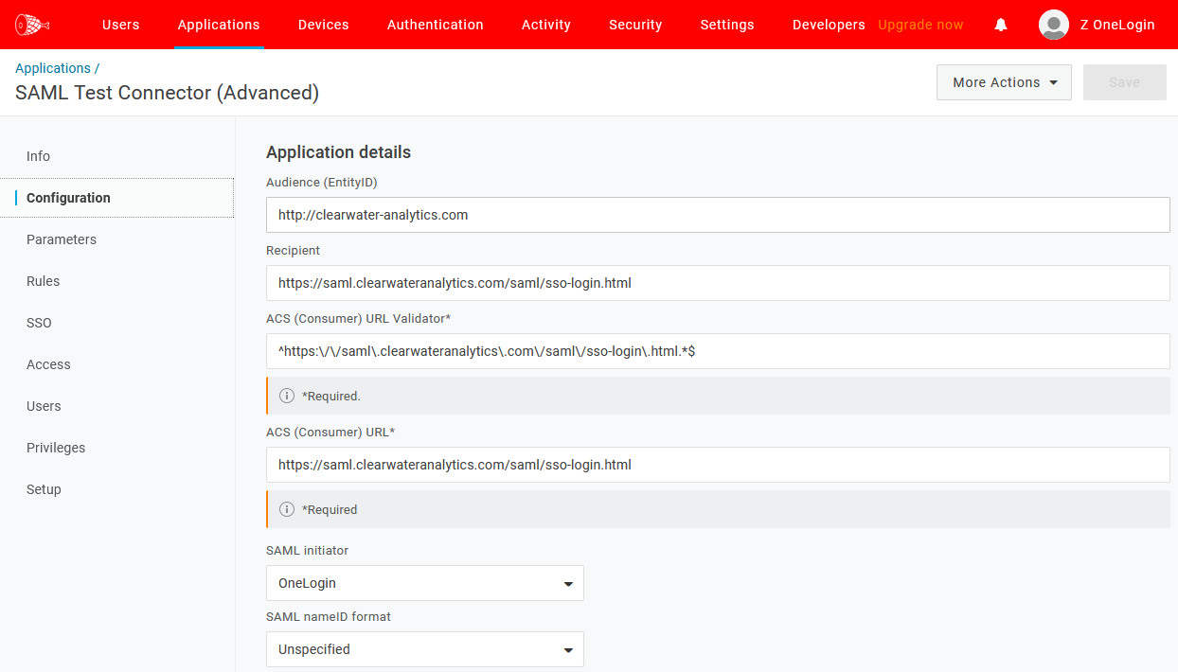
Task: Open the Developers menu
Action: pos(829,25)
